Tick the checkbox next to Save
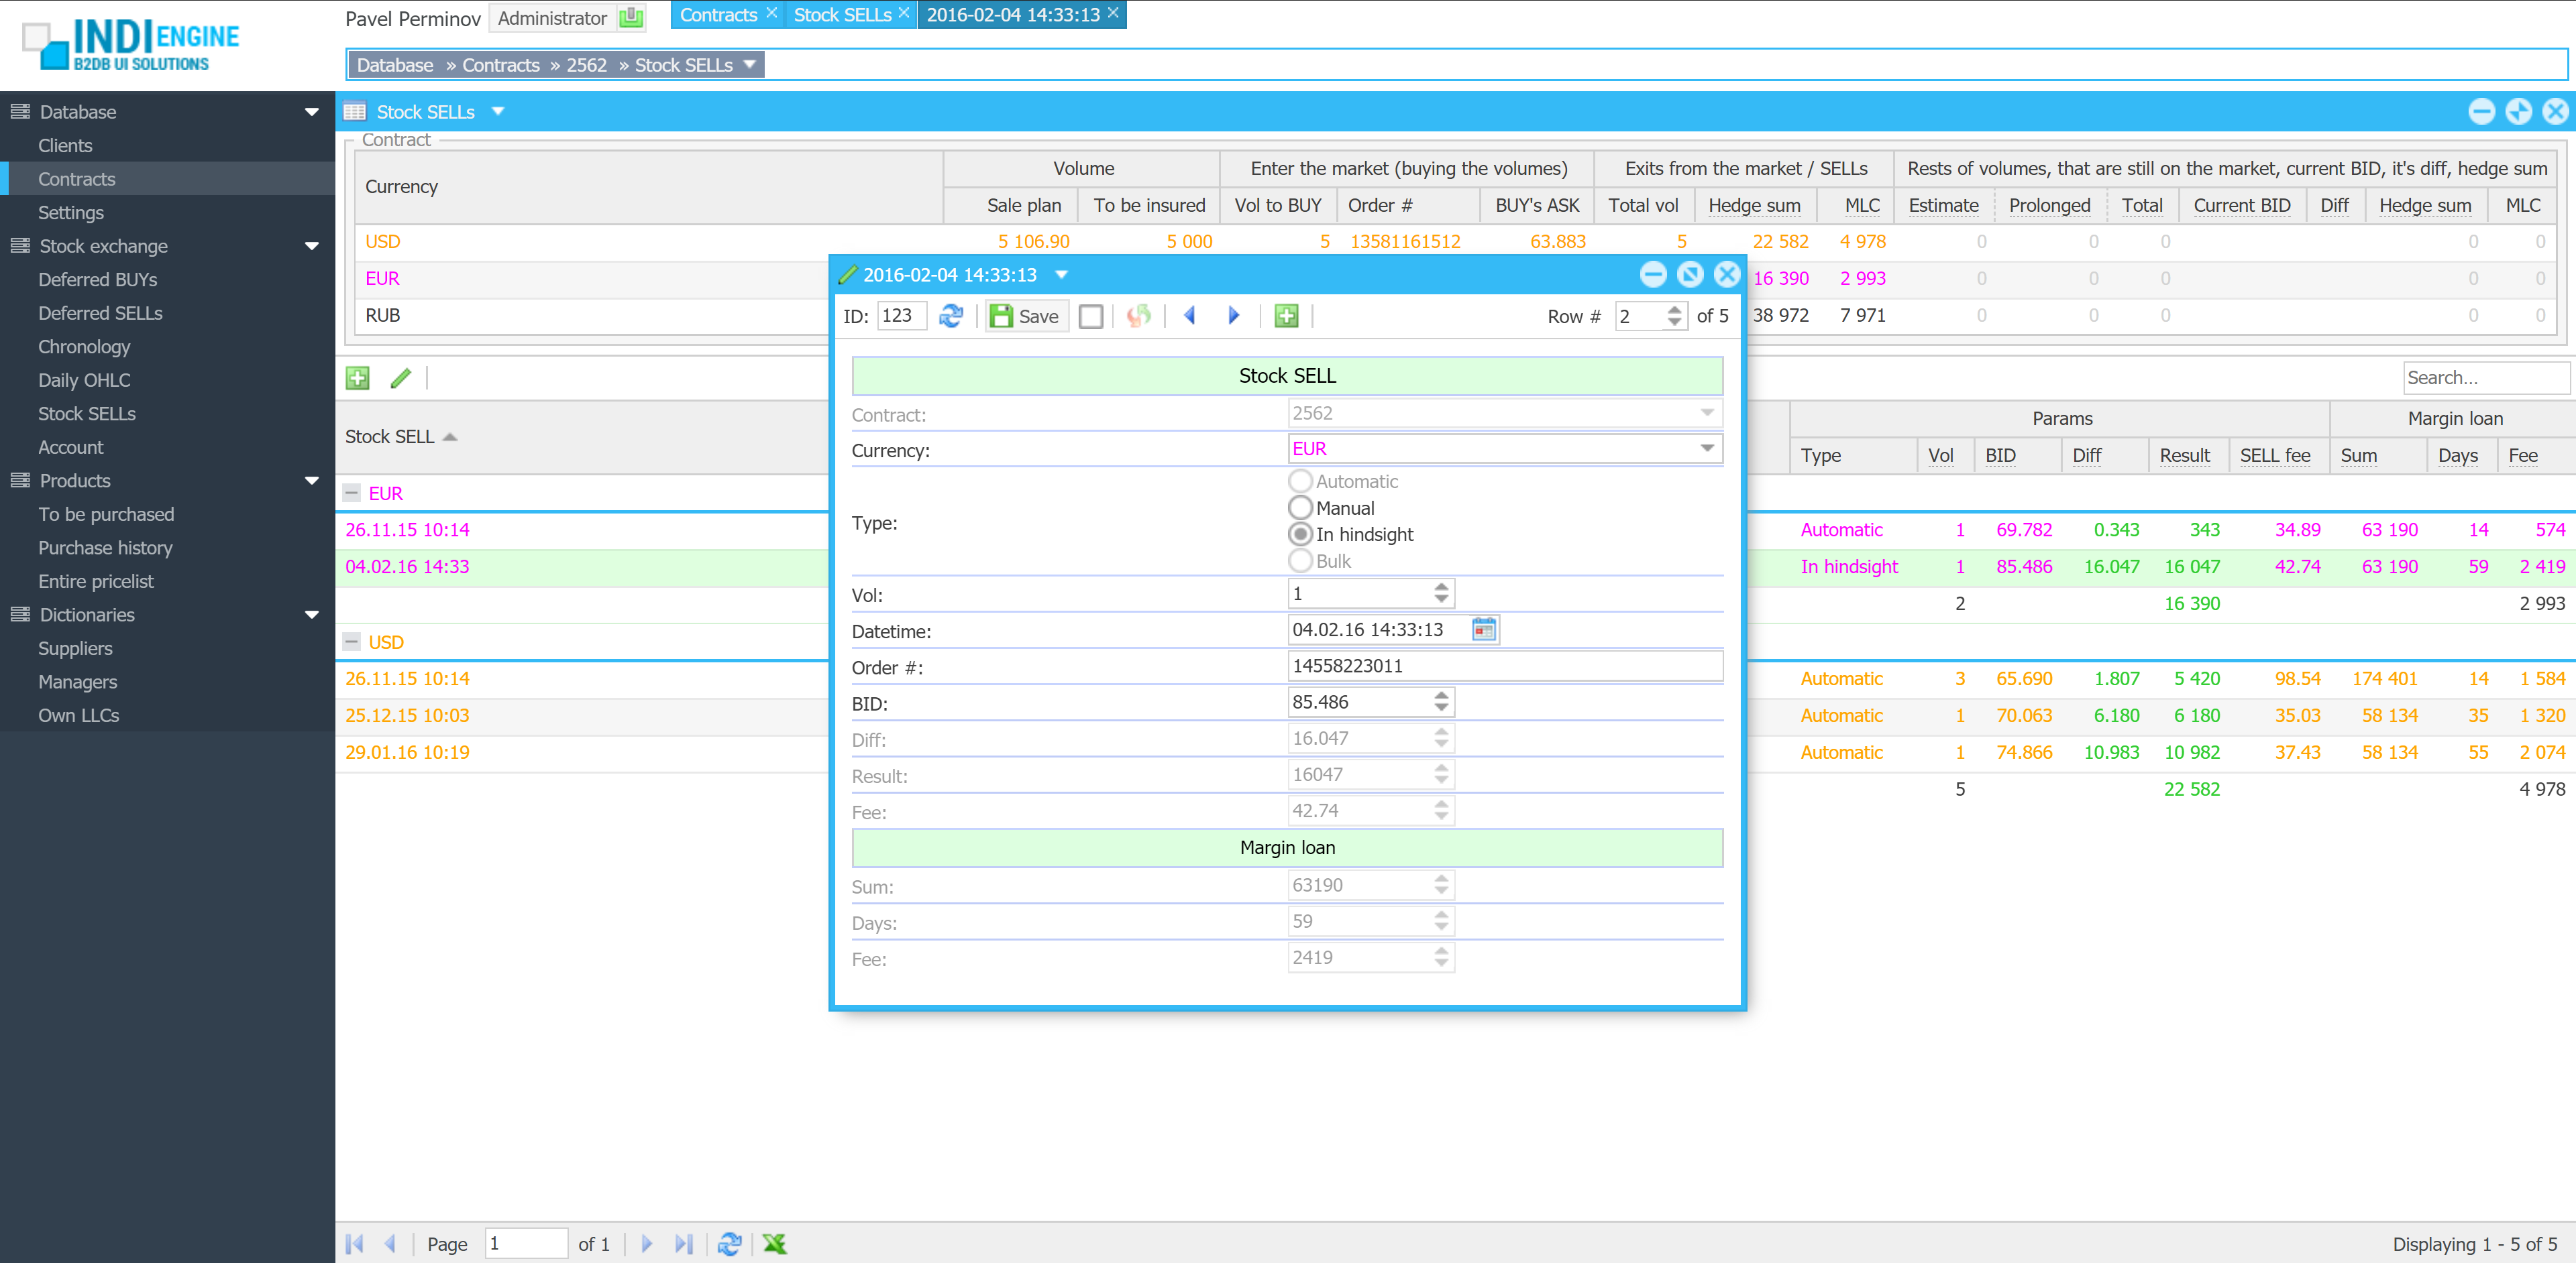Viewport: 2576px width, 1263px height. click(1091, 316)
